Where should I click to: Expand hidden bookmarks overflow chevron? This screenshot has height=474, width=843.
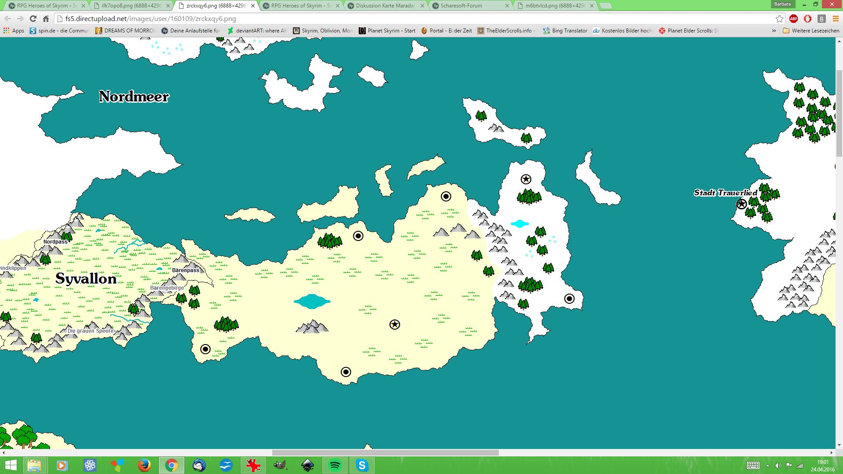point(774,31)
